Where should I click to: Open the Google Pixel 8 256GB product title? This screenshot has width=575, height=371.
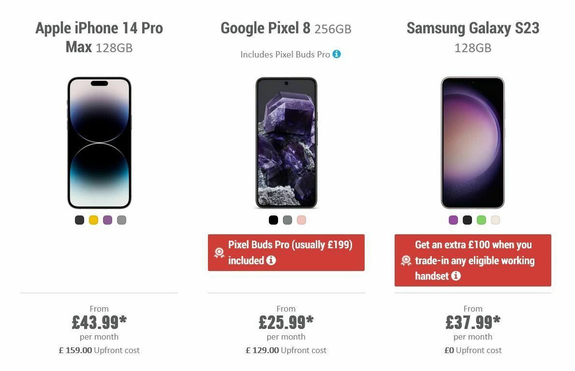286,29
